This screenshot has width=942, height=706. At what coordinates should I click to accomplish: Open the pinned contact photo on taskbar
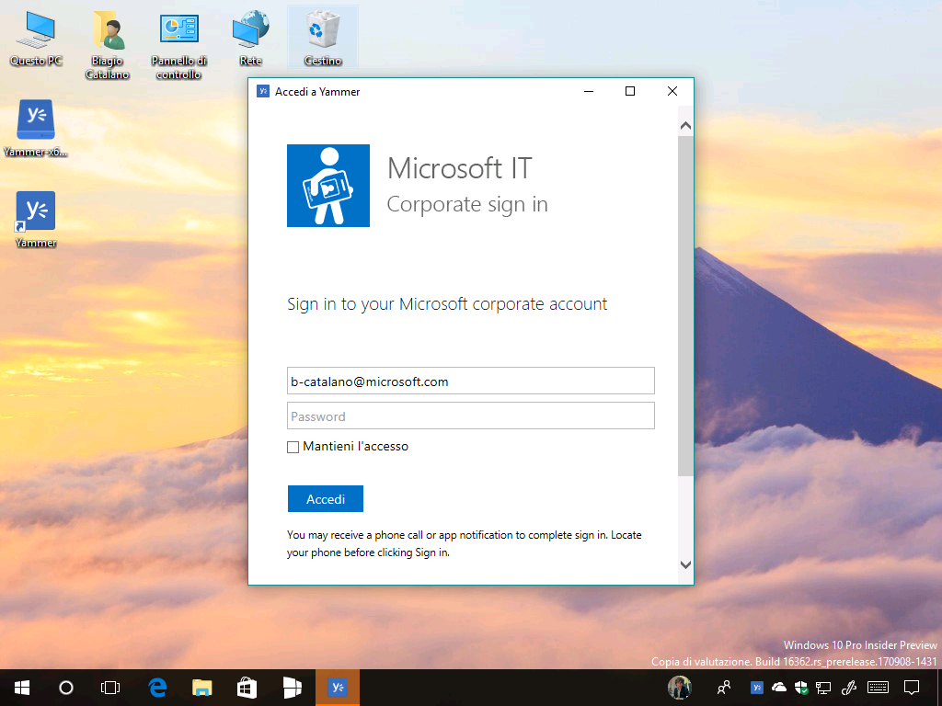[680, 688]
